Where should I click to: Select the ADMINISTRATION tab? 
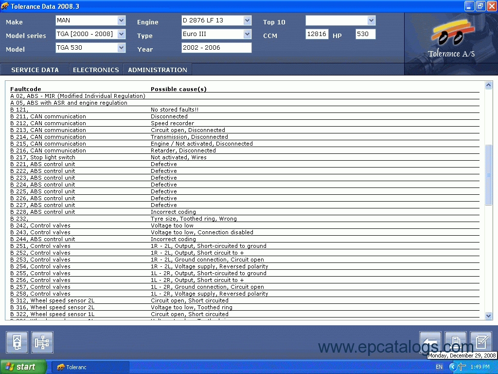click(158, 70)
